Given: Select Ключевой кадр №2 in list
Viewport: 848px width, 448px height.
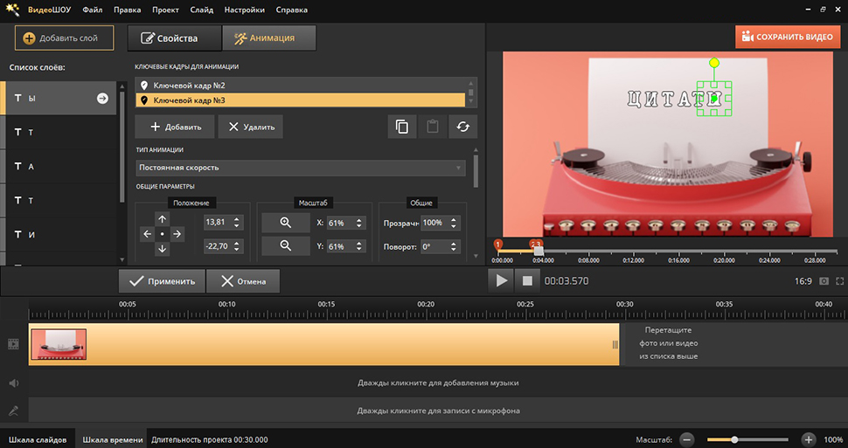Looking at the screenshot, I should click(300, 86).
